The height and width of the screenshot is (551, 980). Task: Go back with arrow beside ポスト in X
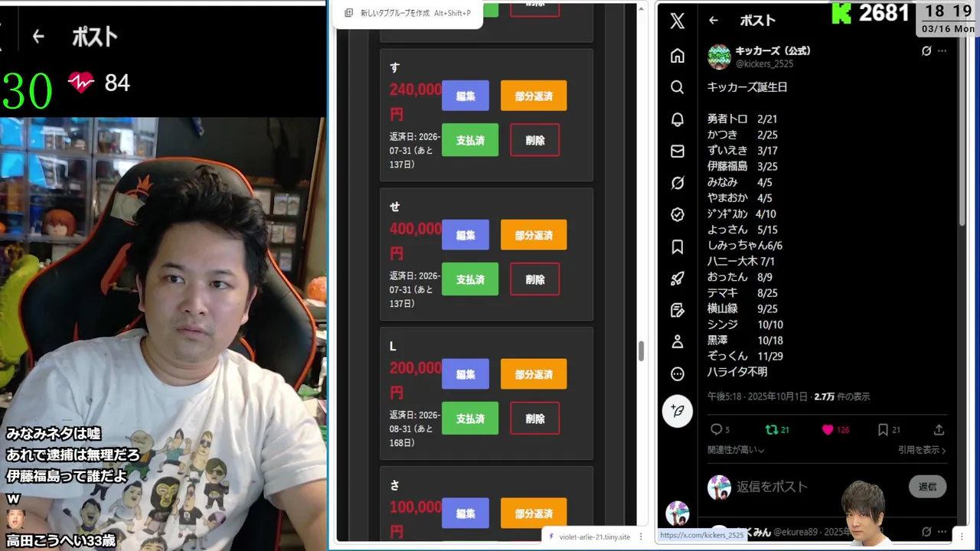(714, 21)
